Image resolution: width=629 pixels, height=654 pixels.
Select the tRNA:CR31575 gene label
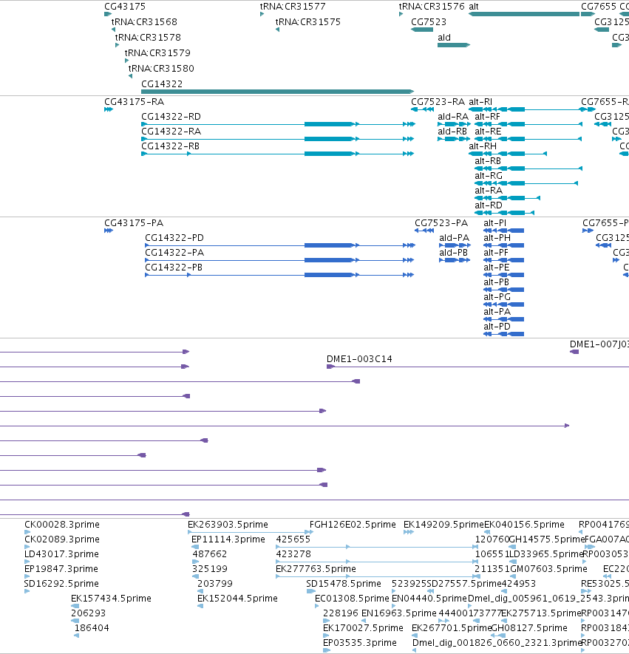coord(307,22)
